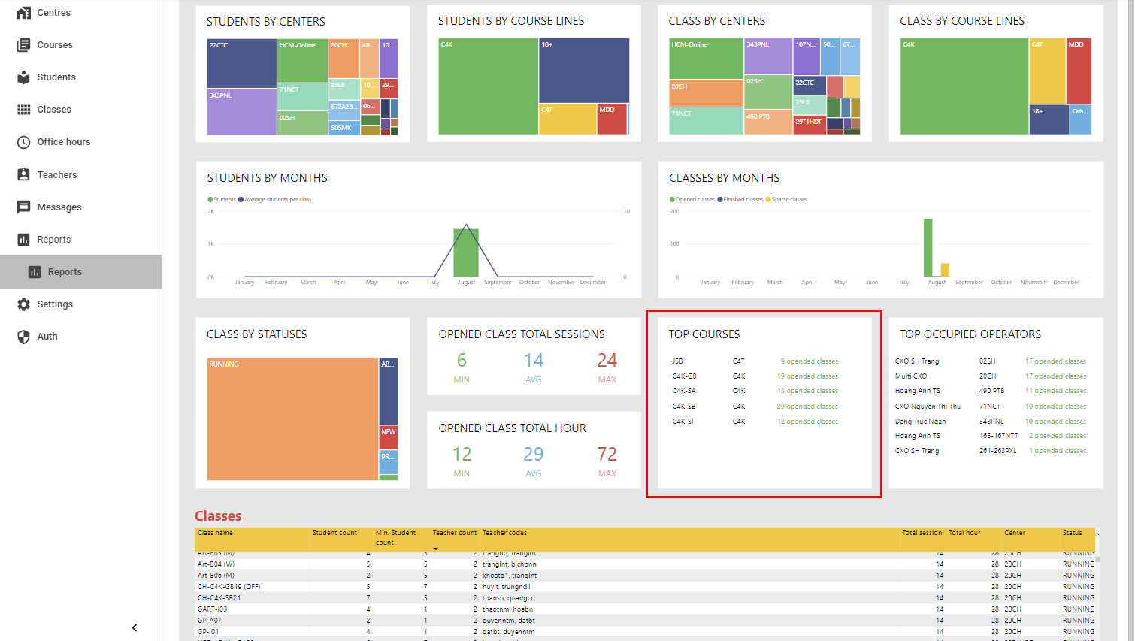Screen dimensions: 1135x641
Task: Click the Teachers badge icon
Action: (x=24, y=174)
